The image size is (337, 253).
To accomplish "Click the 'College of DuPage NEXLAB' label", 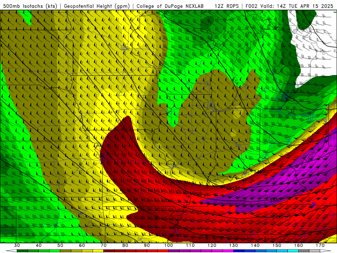I will coord(170,6).
